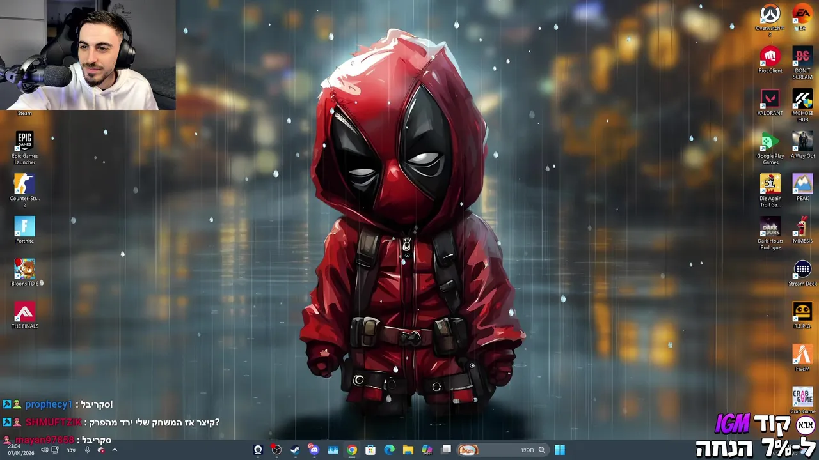Open File Explorer from taskbar

(408, 450)
